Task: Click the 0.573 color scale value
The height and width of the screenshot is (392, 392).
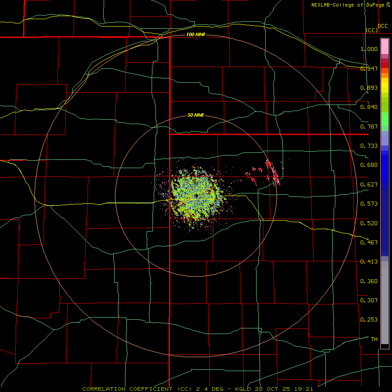Action: coord(369,204)
